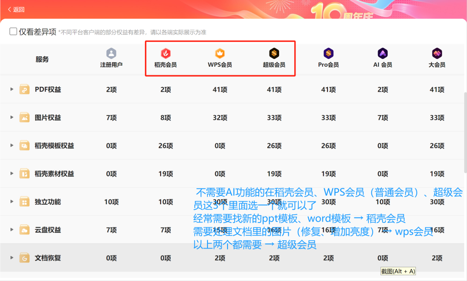467x281 pixels.
Task: Click the 注册用户 avatar icon
Action: pos(111,53)
